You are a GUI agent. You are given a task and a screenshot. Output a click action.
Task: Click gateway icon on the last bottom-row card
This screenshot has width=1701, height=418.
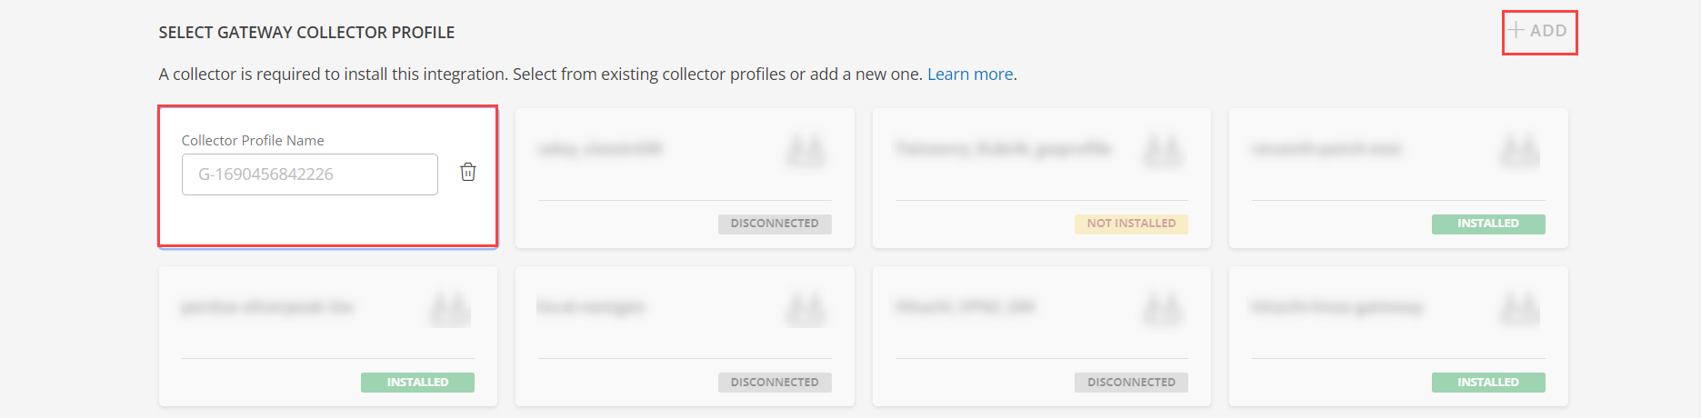point(1519,309)
